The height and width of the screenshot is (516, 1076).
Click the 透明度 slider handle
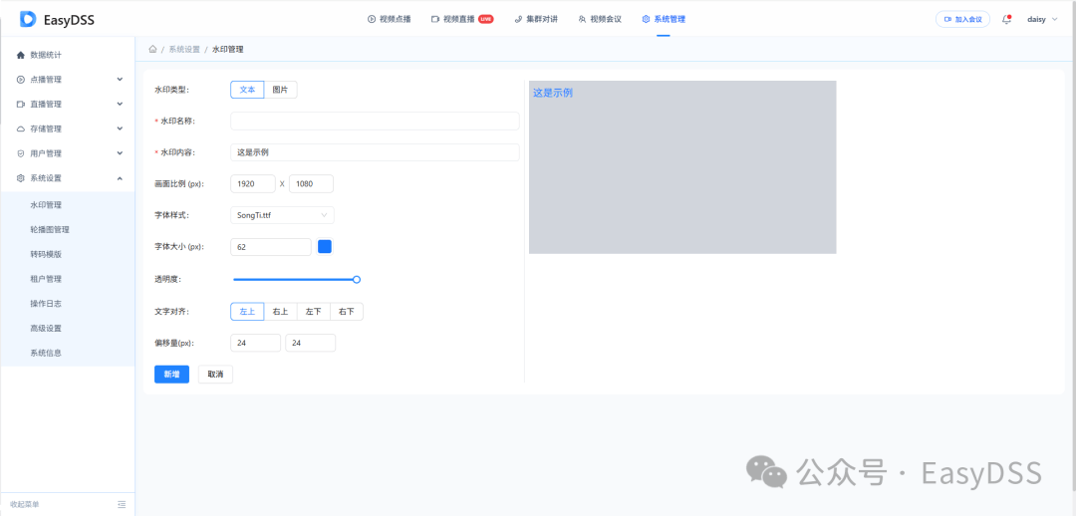(357, 279)
